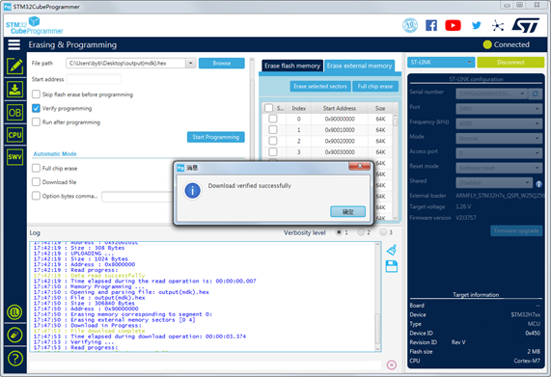This screenshot has width=551, height=377.
Task: Save the log with floppy icon
Action: (392, 266)
